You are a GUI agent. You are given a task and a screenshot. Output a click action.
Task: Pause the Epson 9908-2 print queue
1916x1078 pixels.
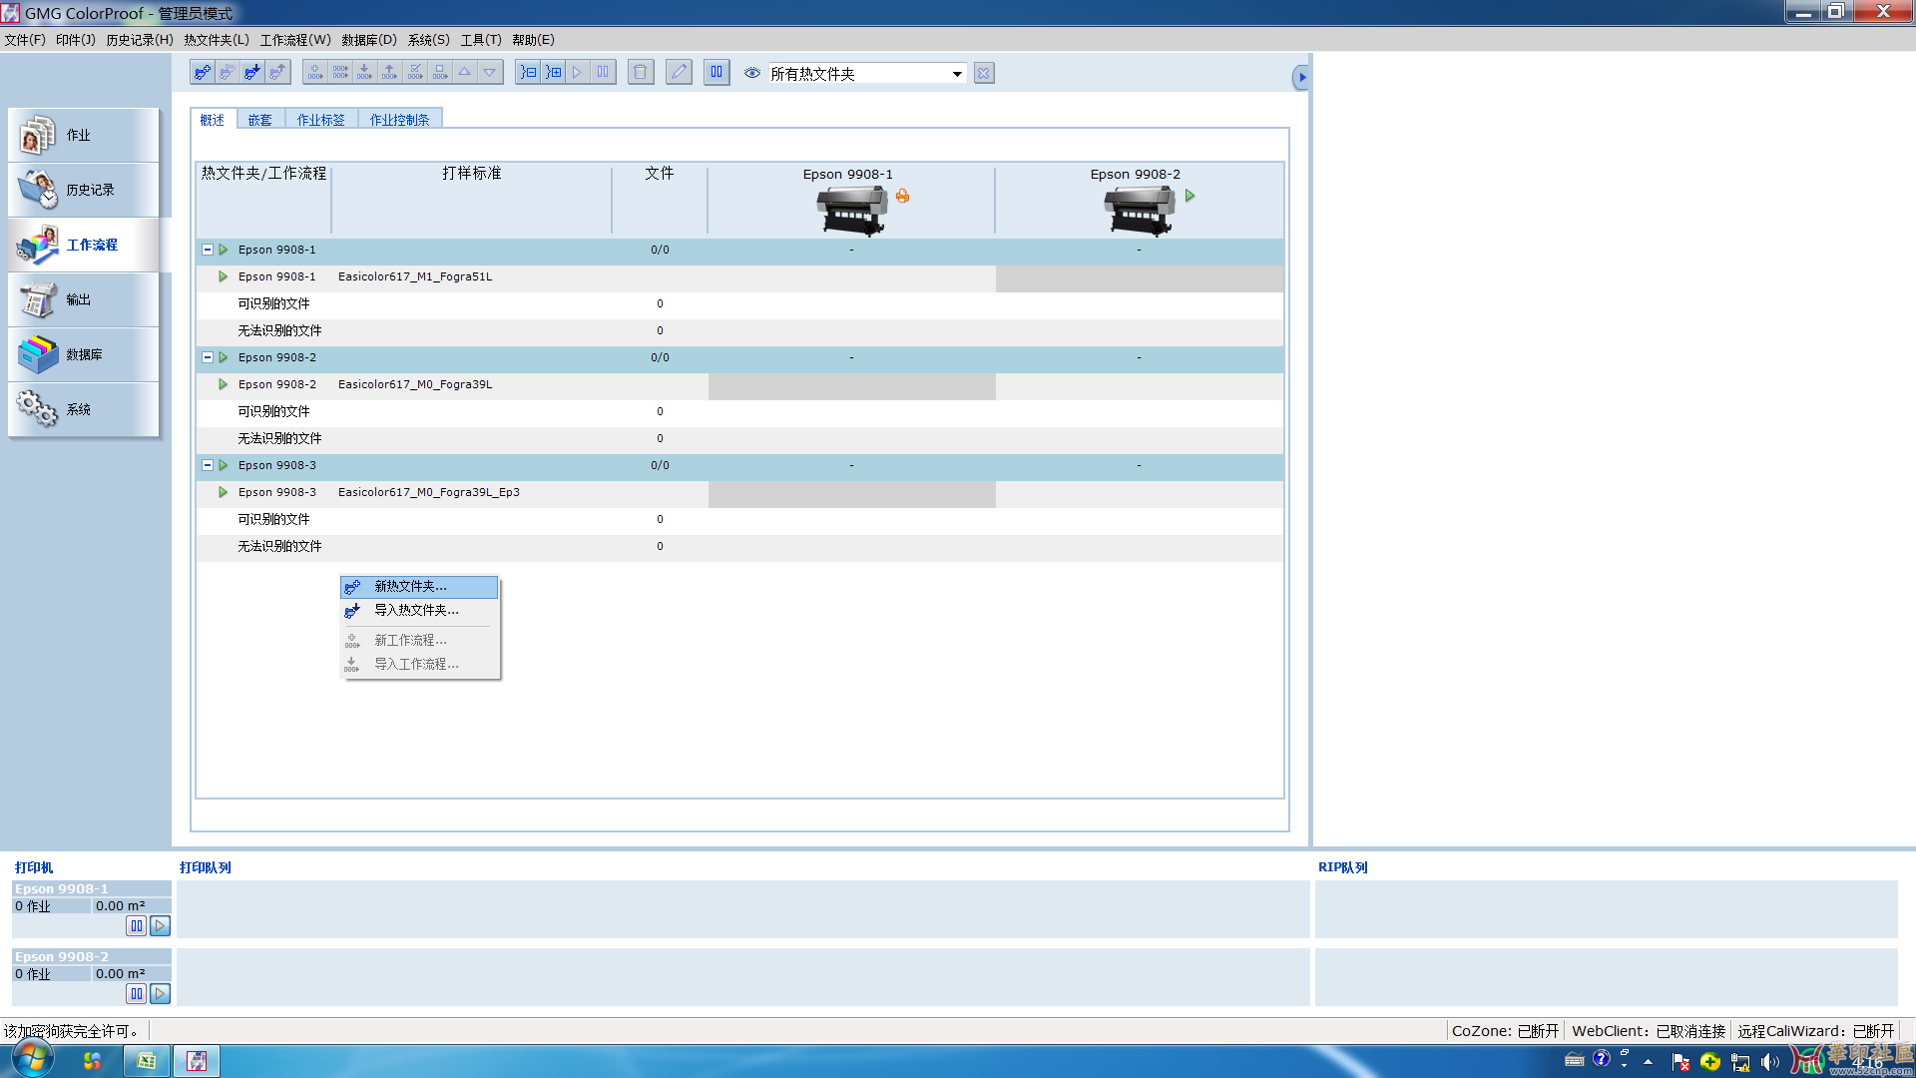point(137,994)
